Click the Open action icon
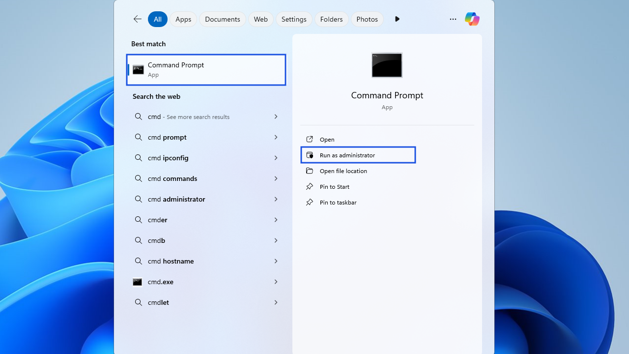 click(x=310, y=139)
